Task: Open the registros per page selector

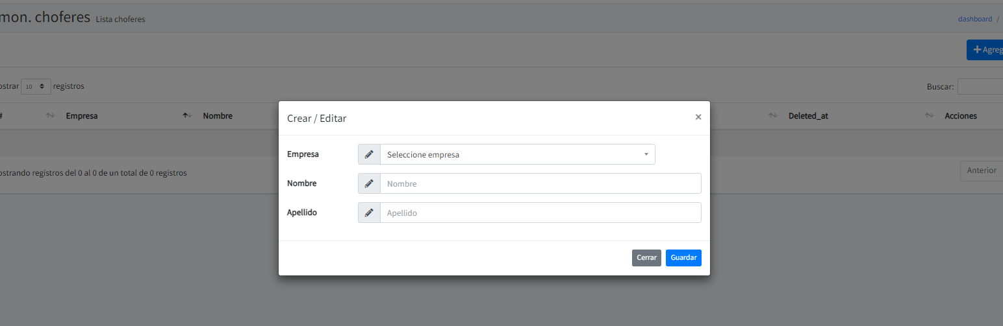Action: [36, 86]
